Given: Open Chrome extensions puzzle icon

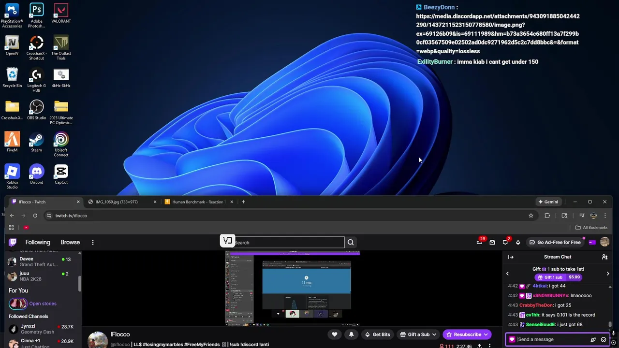Looking at the screenshot, I should 547,216.
